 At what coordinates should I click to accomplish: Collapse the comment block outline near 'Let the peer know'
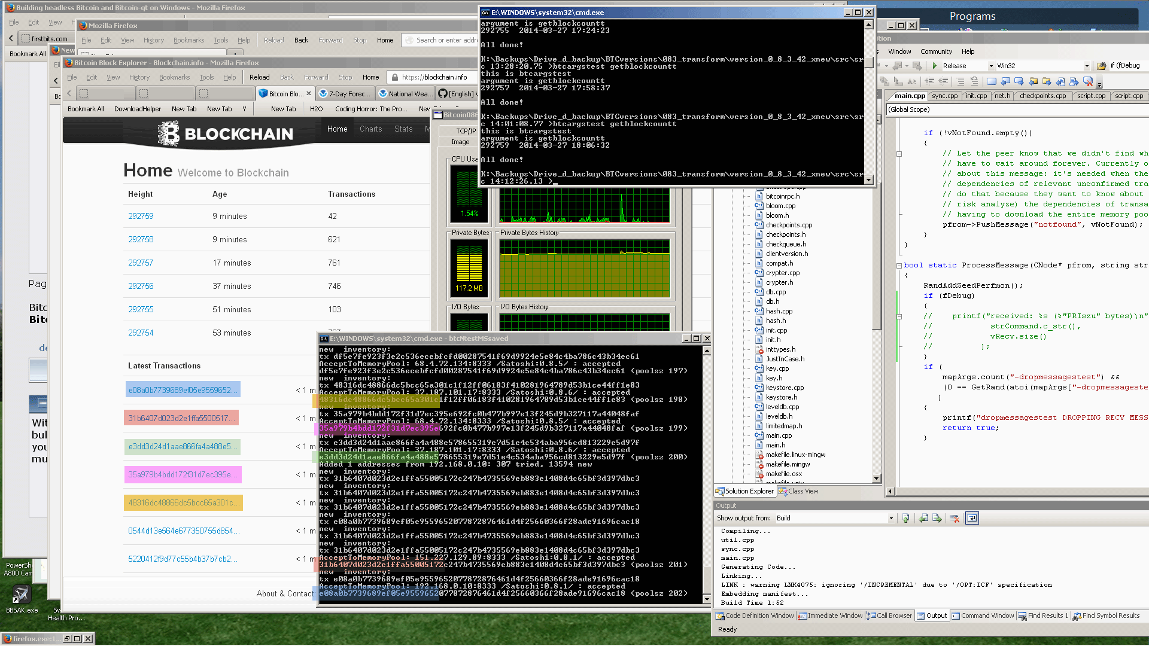click(899, 154)
